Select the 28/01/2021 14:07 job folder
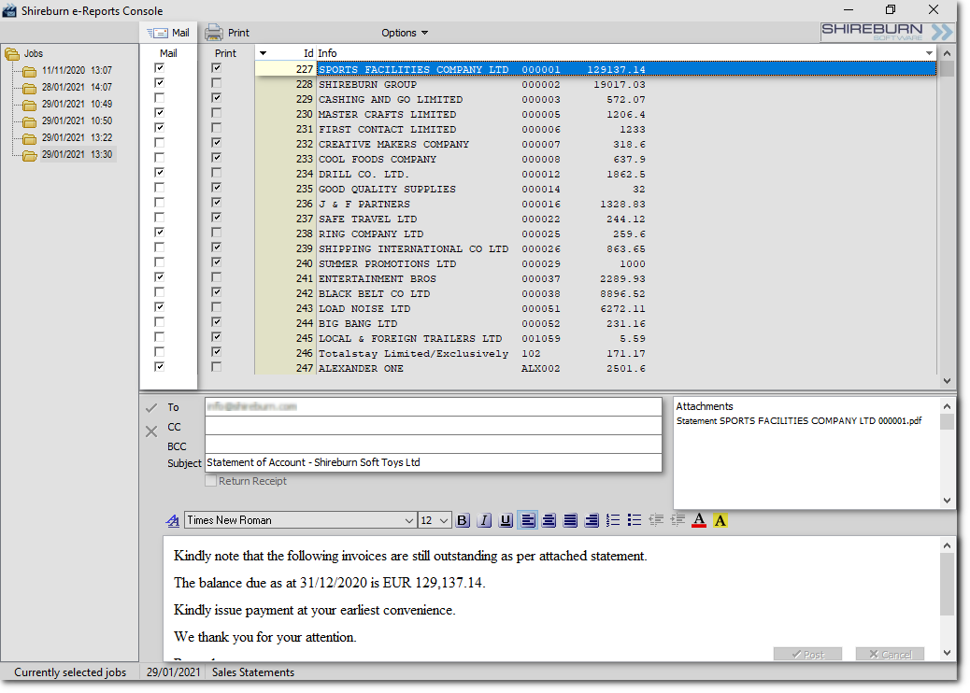This screenshot has height=693, width=970. point(77,87)
